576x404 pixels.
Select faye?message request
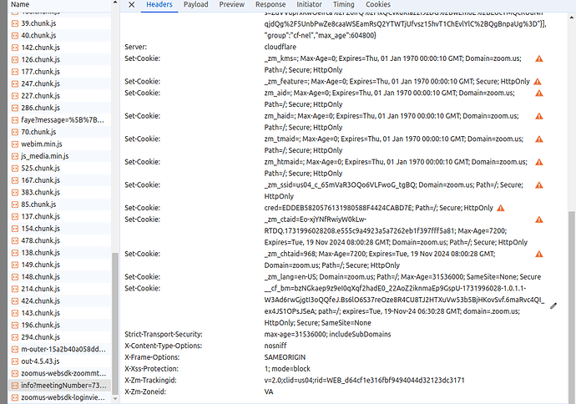point(59,120)
